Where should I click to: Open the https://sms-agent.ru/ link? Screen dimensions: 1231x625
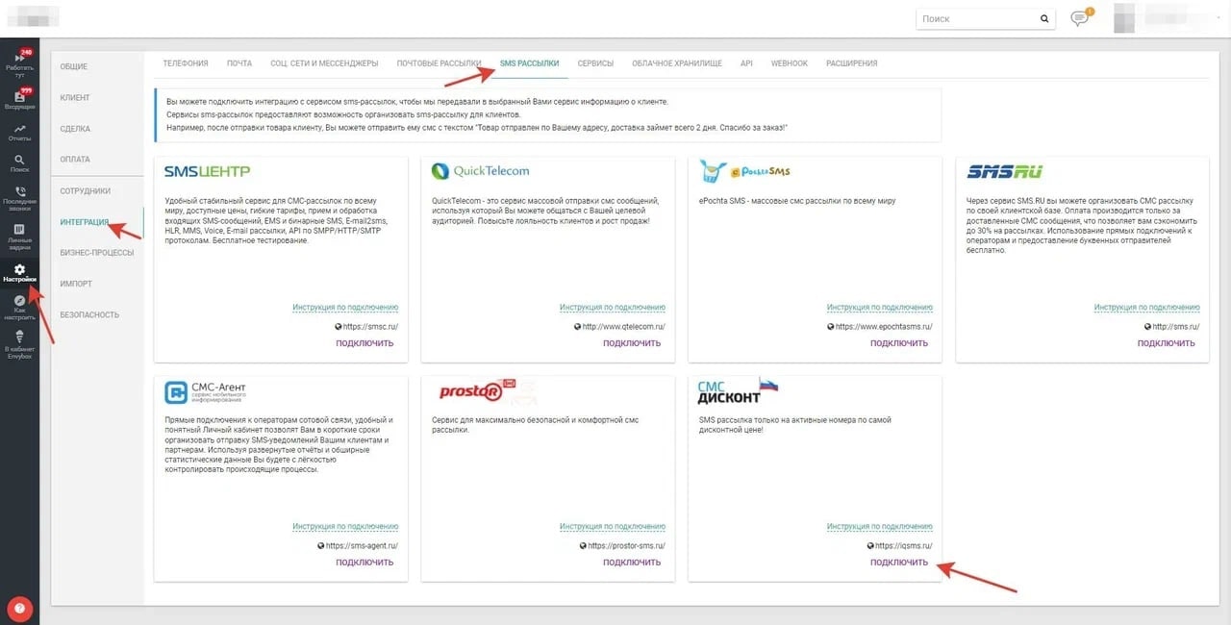point(363,546)
